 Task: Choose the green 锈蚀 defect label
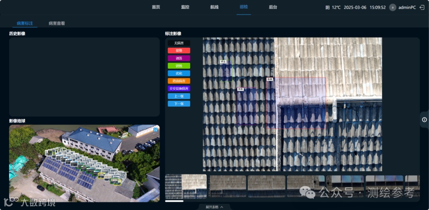(x=179, y=66)
